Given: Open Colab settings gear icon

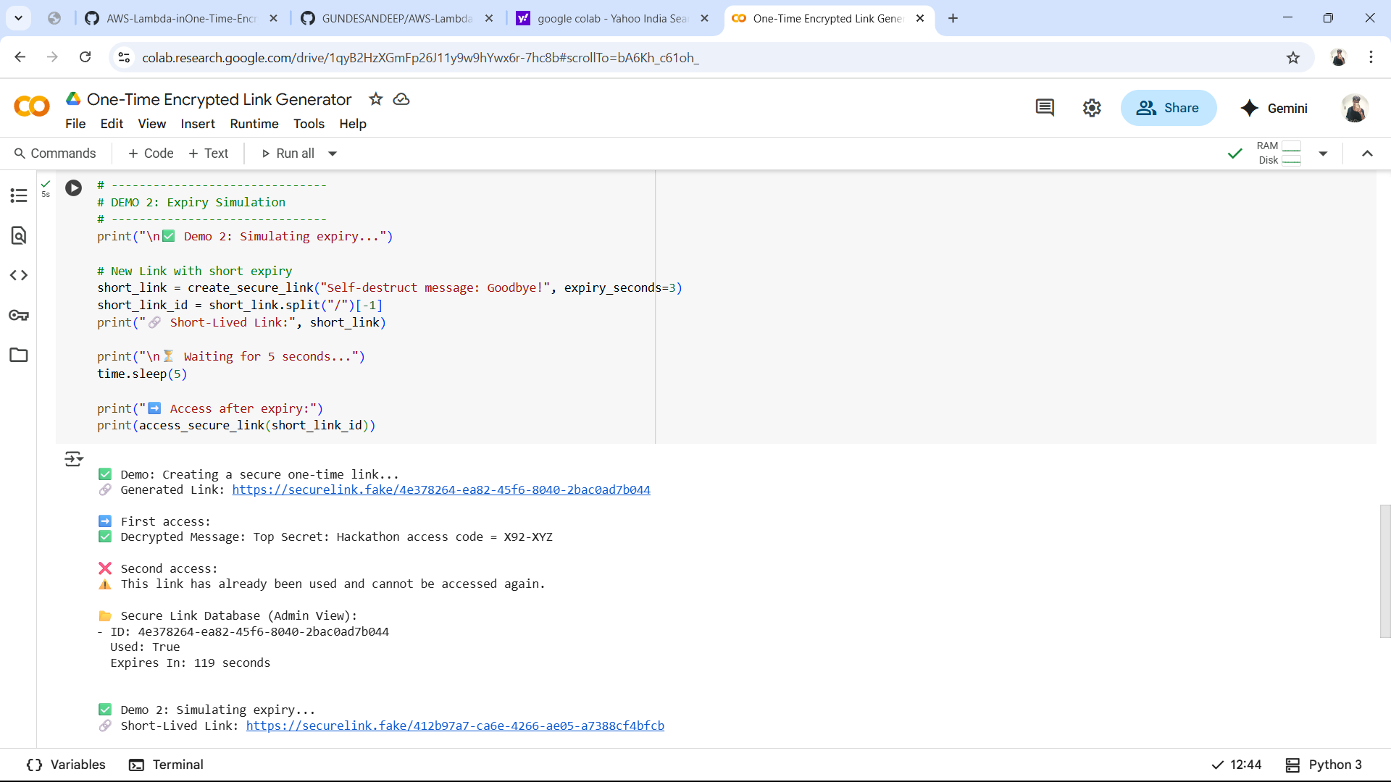Looking at the screenshot, I should (x=1092, y=108).
